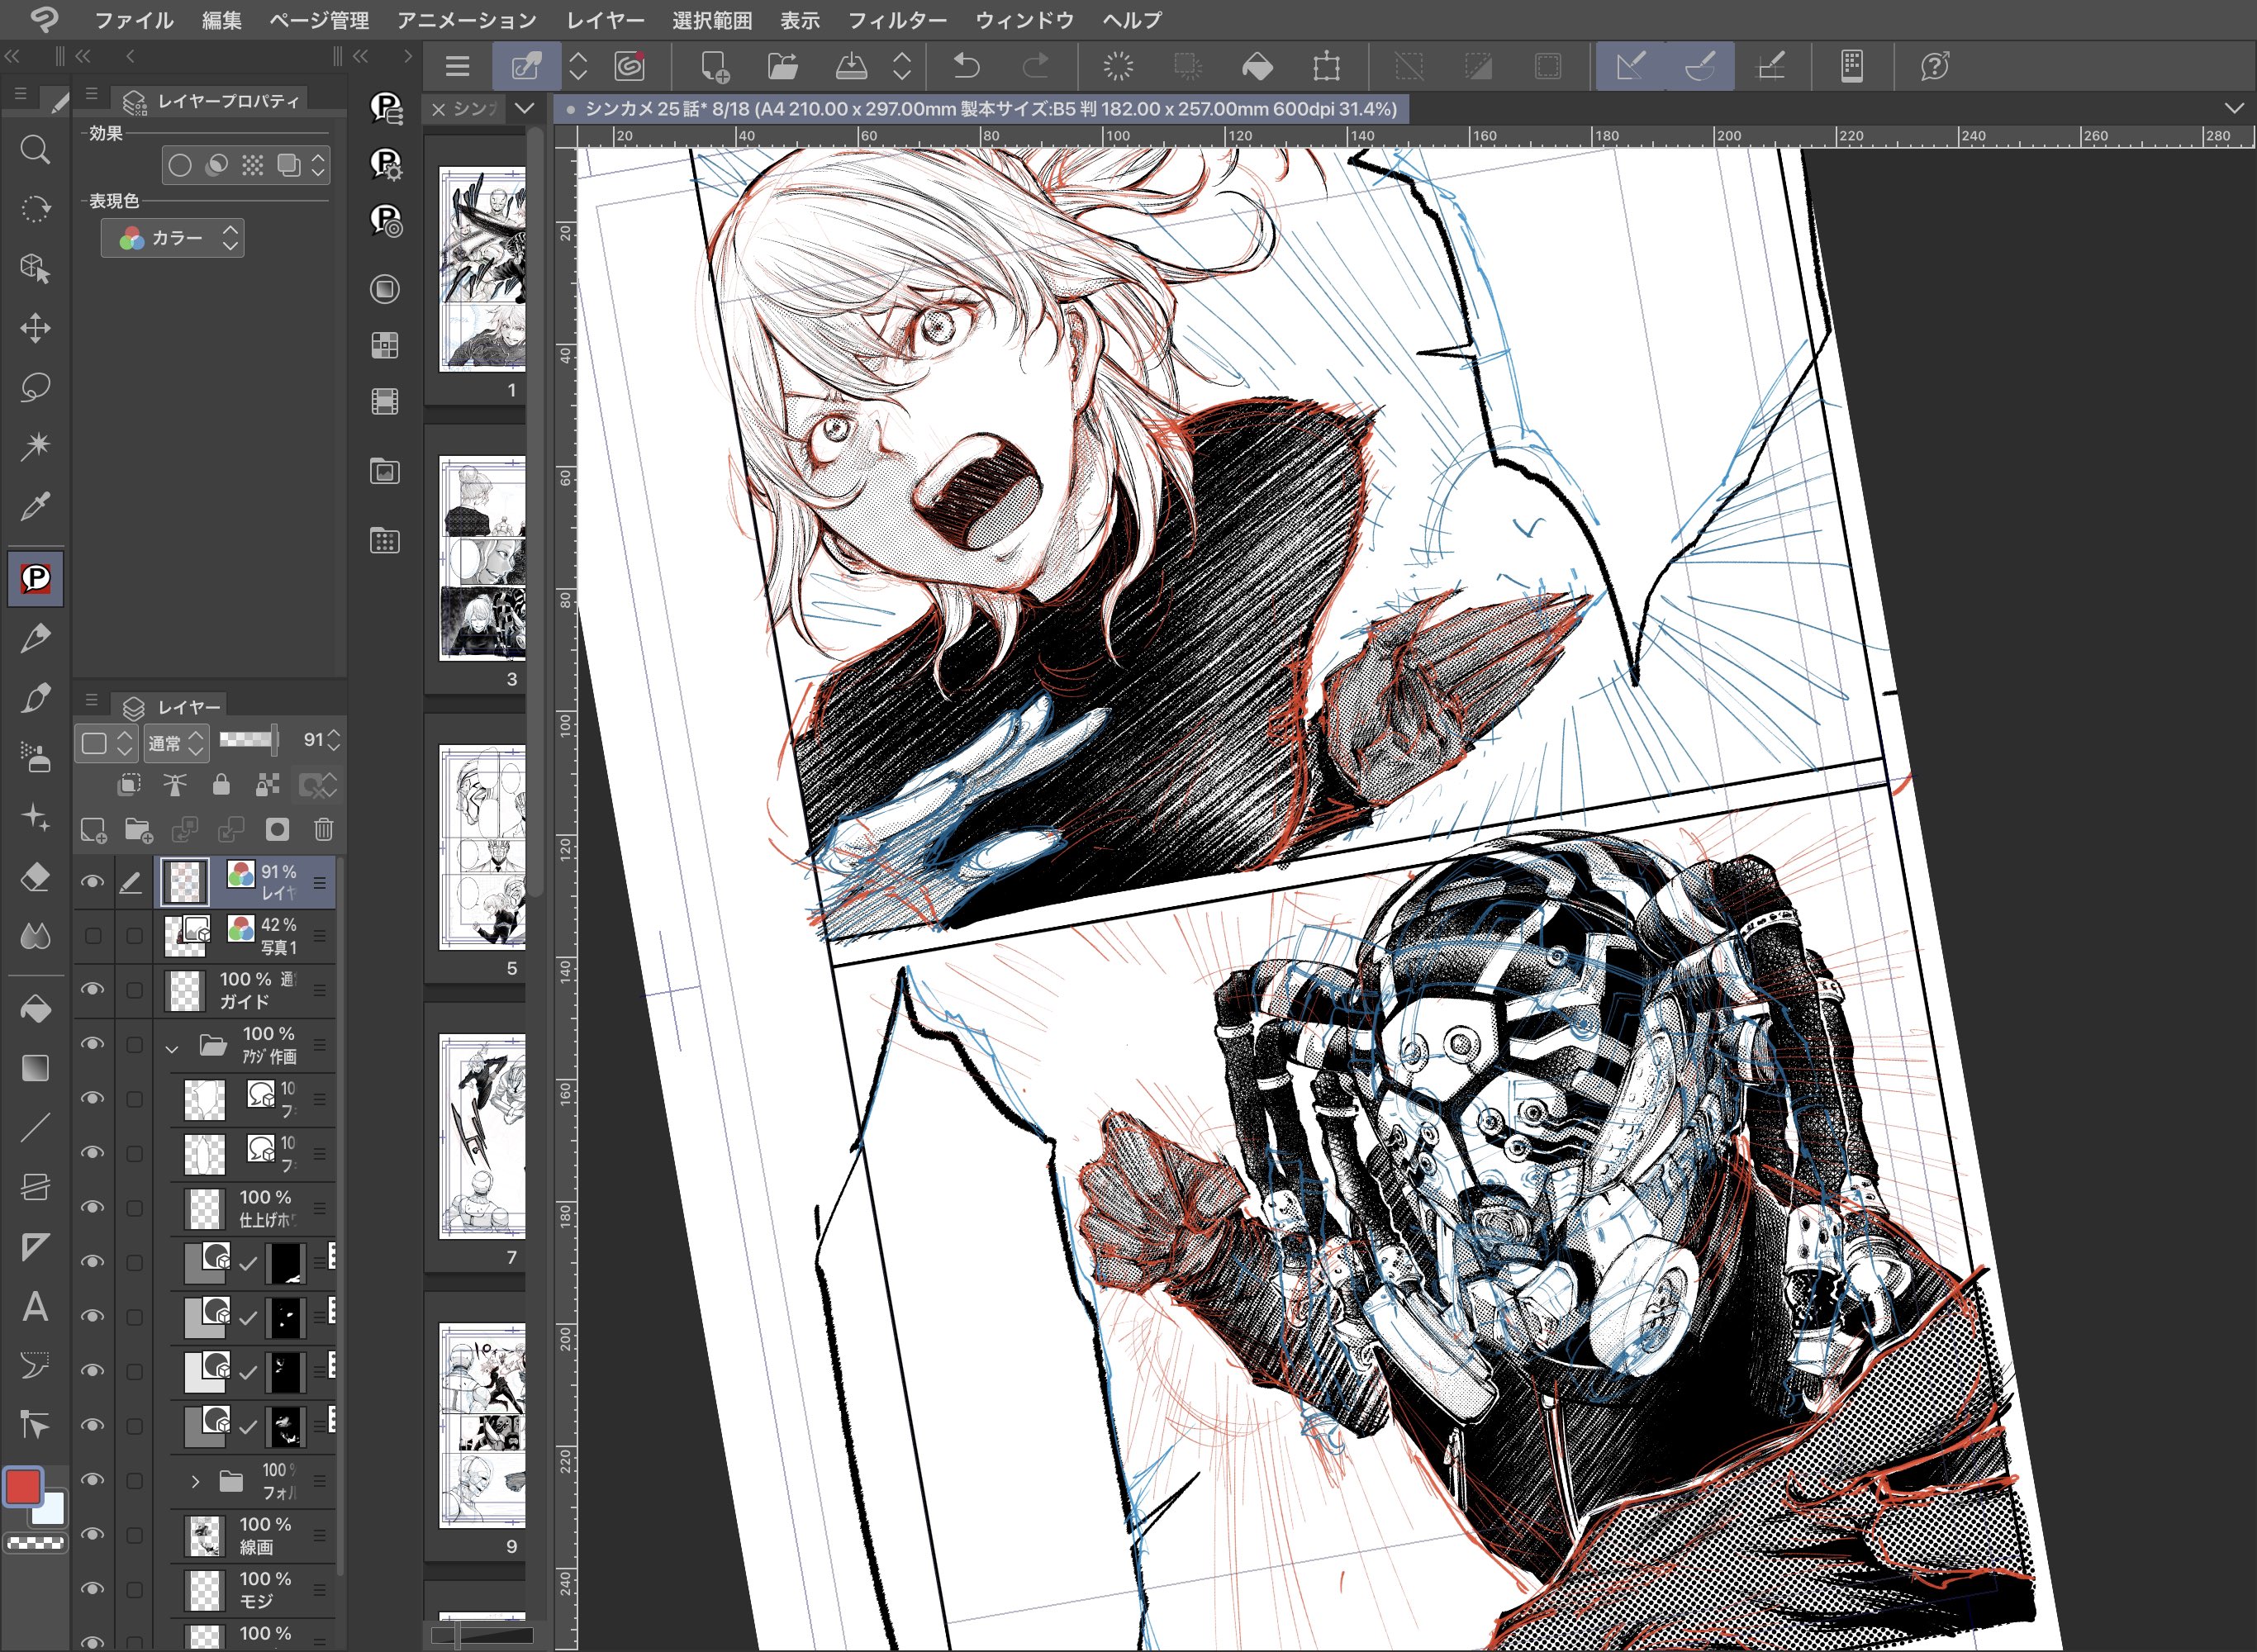Viewport: 2257px width, 1652px height.
Task: Expand the フォルダ layer folder chevron
Action: [x=196, y=1481]
